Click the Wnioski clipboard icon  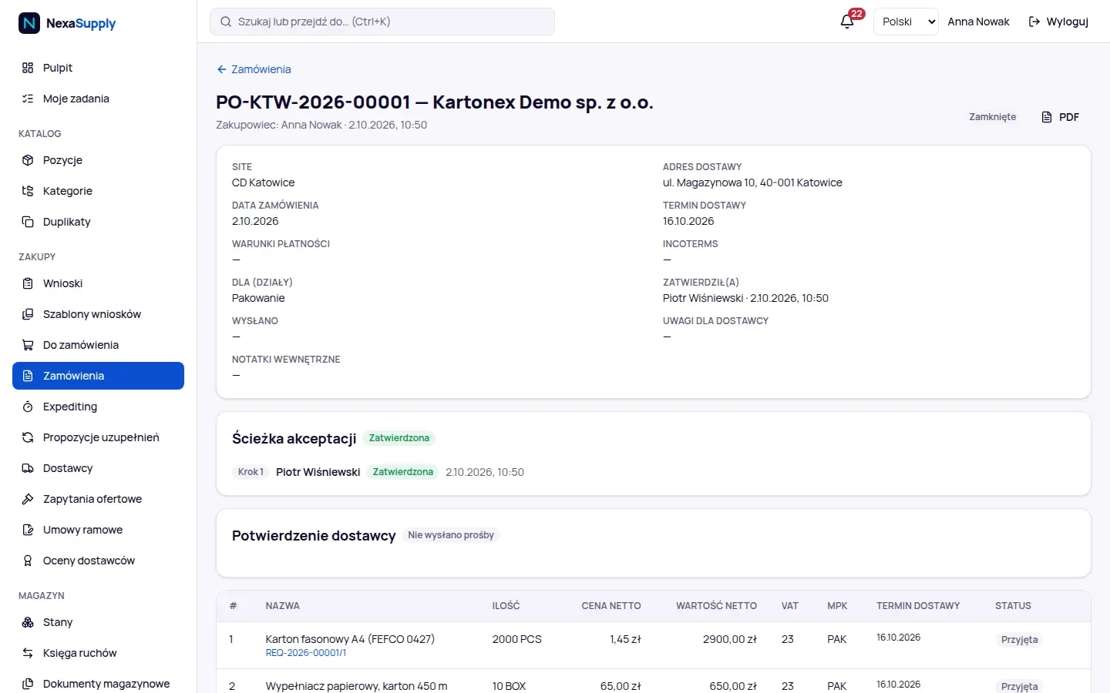pyautogui.click(x=28, y=283)
